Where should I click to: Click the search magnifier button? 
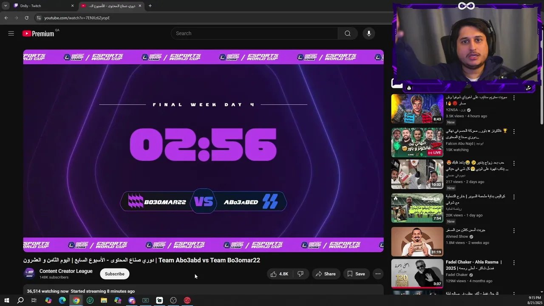click(x=348, y=33)
